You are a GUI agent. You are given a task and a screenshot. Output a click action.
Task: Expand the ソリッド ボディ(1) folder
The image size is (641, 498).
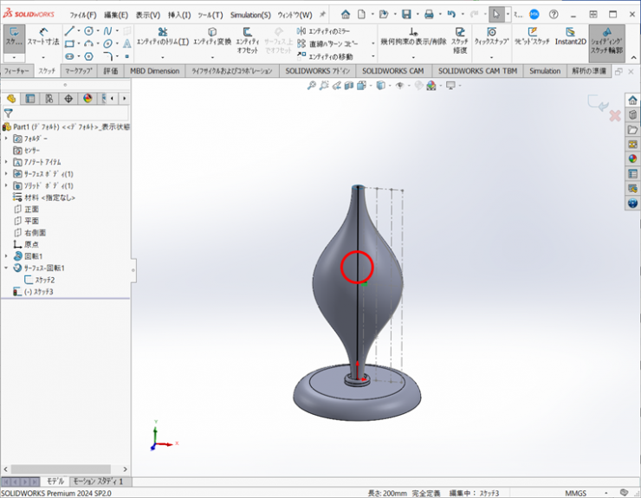point(6,185)
